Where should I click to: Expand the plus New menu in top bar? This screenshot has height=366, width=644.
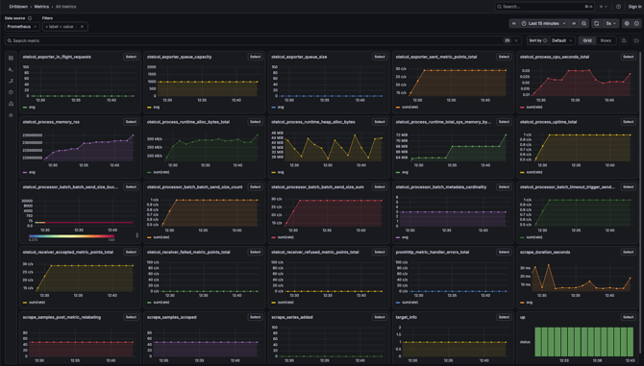point(603,7)
